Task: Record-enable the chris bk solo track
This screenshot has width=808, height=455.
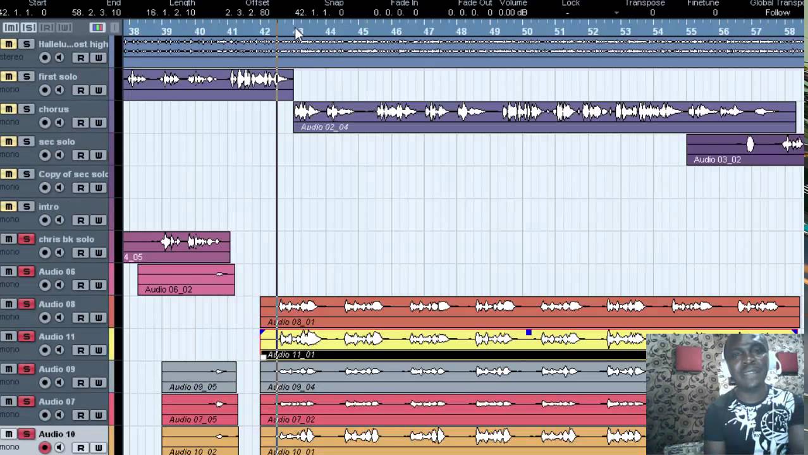Action: [x=44, y=253]
